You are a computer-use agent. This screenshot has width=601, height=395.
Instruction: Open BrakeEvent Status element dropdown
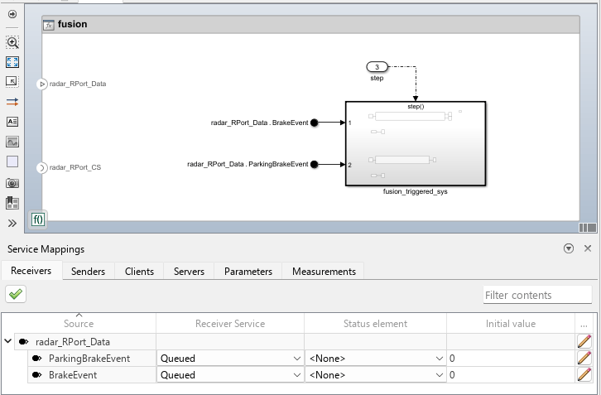pos(376,374)
